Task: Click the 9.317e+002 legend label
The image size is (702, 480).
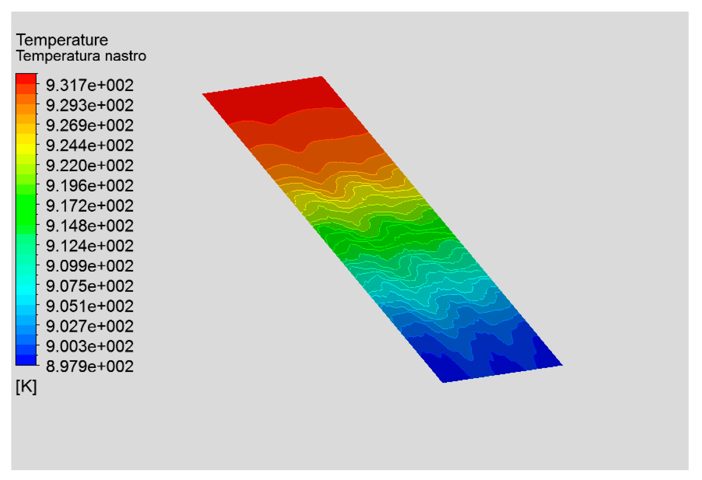Action: tap(90, 85)
